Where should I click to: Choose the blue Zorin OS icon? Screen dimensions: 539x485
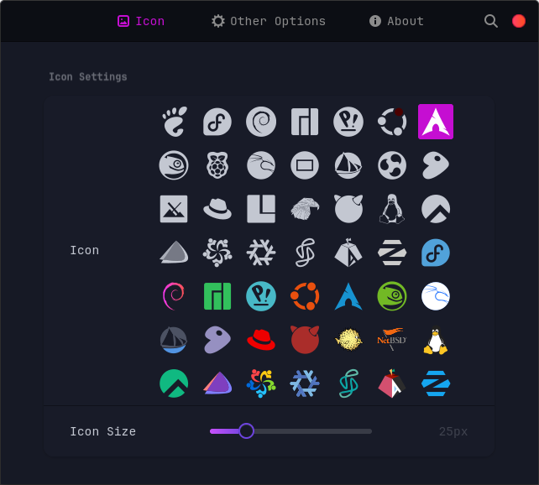(x=436, y=383)
